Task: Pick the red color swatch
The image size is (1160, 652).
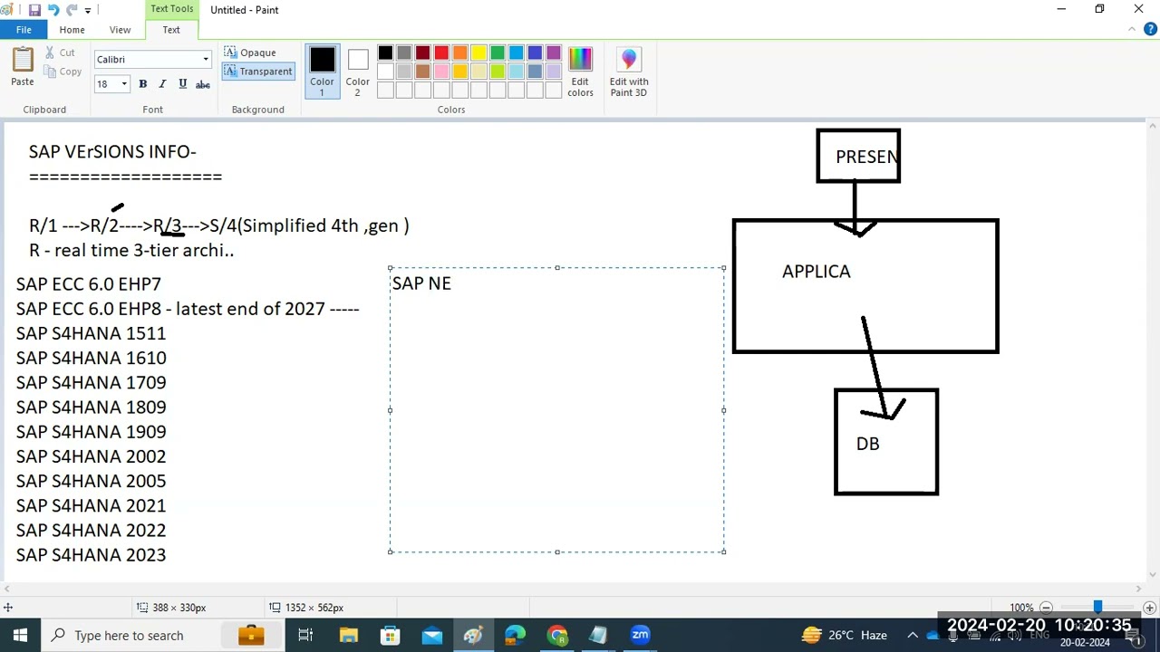Action: (441, 53)
